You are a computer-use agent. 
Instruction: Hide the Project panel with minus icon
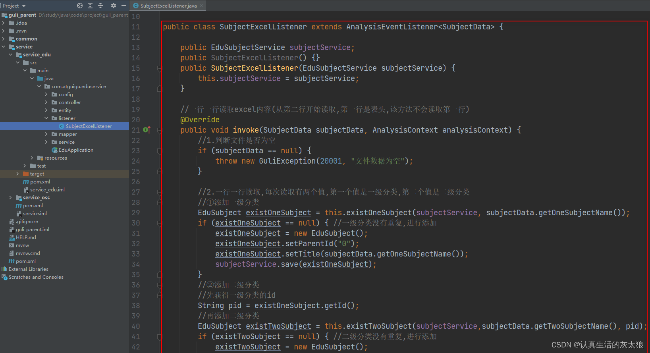coord(124,6)
